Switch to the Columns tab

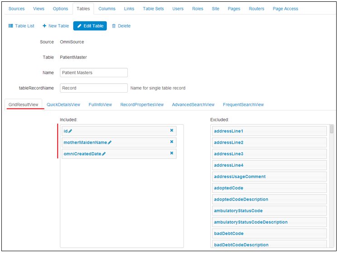(x=107, y=9)
